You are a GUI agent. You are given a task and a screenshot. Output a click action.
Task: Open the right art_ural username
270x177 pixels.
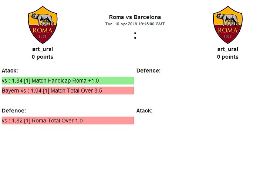point(228,49)
